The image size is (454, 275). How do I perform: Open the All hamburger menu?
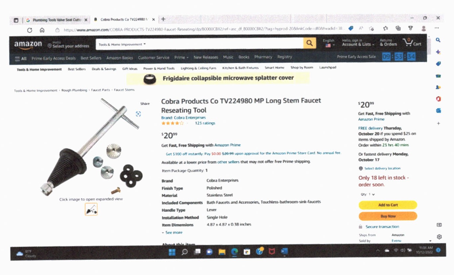(x=20, y=59)
